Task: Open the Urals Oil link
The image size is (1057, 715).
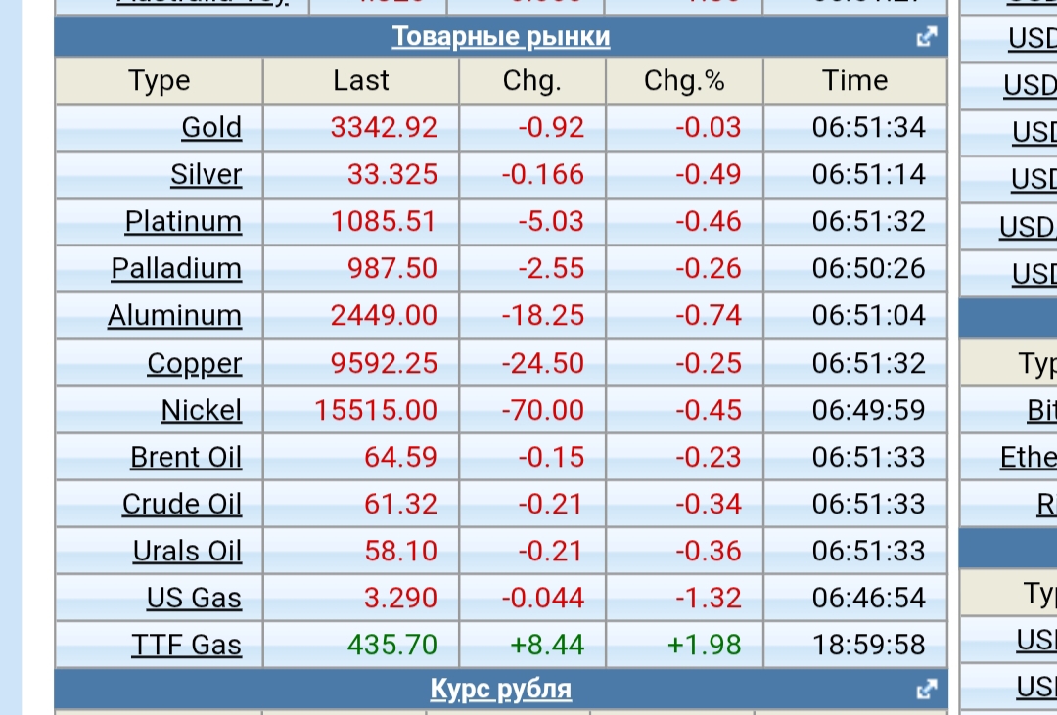Action: point(187,551)
